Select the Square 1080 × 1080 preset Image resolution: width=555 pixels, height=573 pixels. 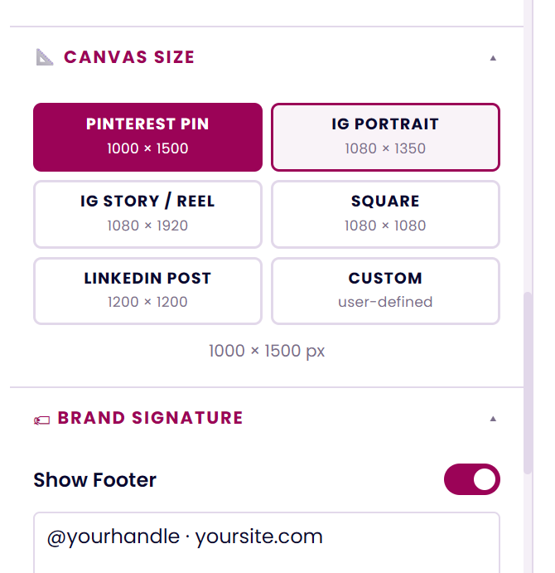coord(385,214)
